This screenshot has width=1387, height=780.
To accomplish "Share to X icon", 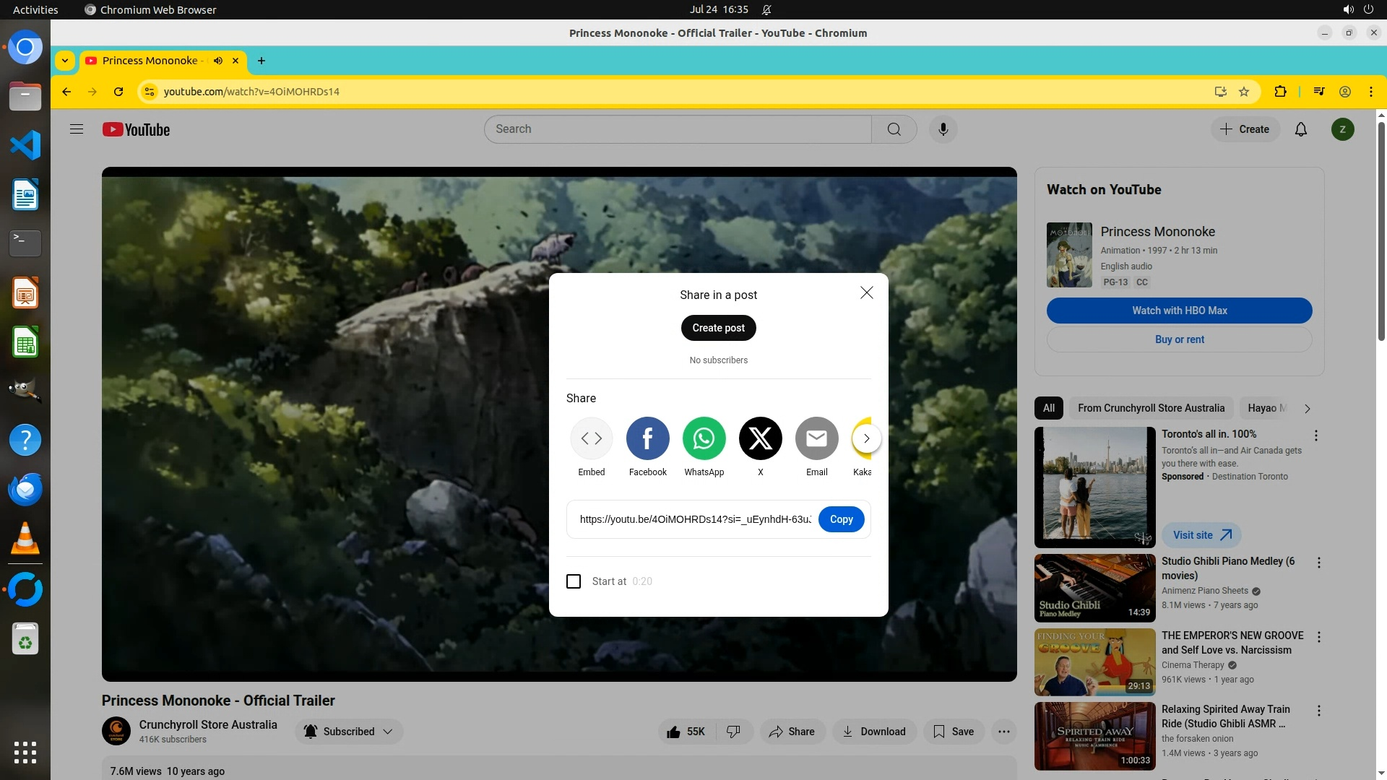I will coord(760,438).
